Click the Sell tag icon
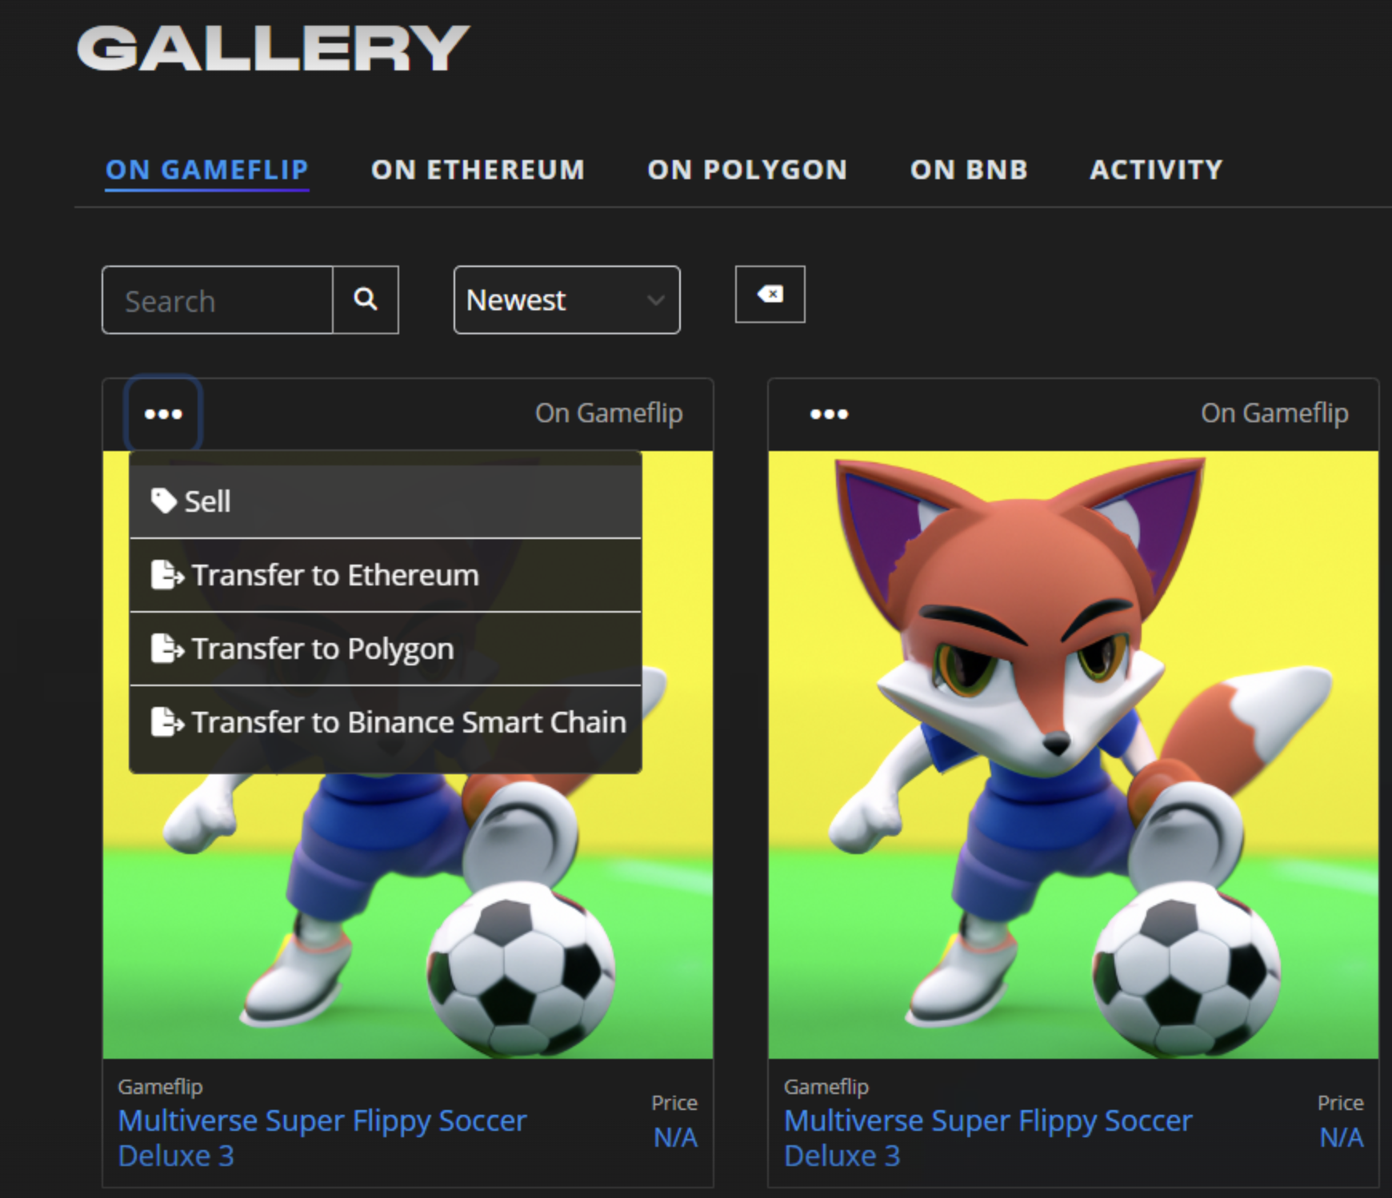The width and height of the screenshot is (1392, 1198). (164, 501)
